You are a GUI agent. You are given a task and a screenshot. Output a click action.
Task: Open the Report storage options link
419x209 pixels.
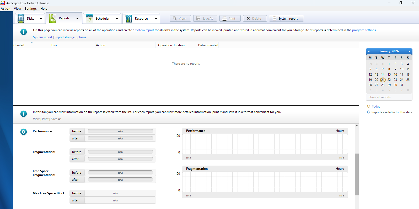pyautogui.click(x=70, y=37)
